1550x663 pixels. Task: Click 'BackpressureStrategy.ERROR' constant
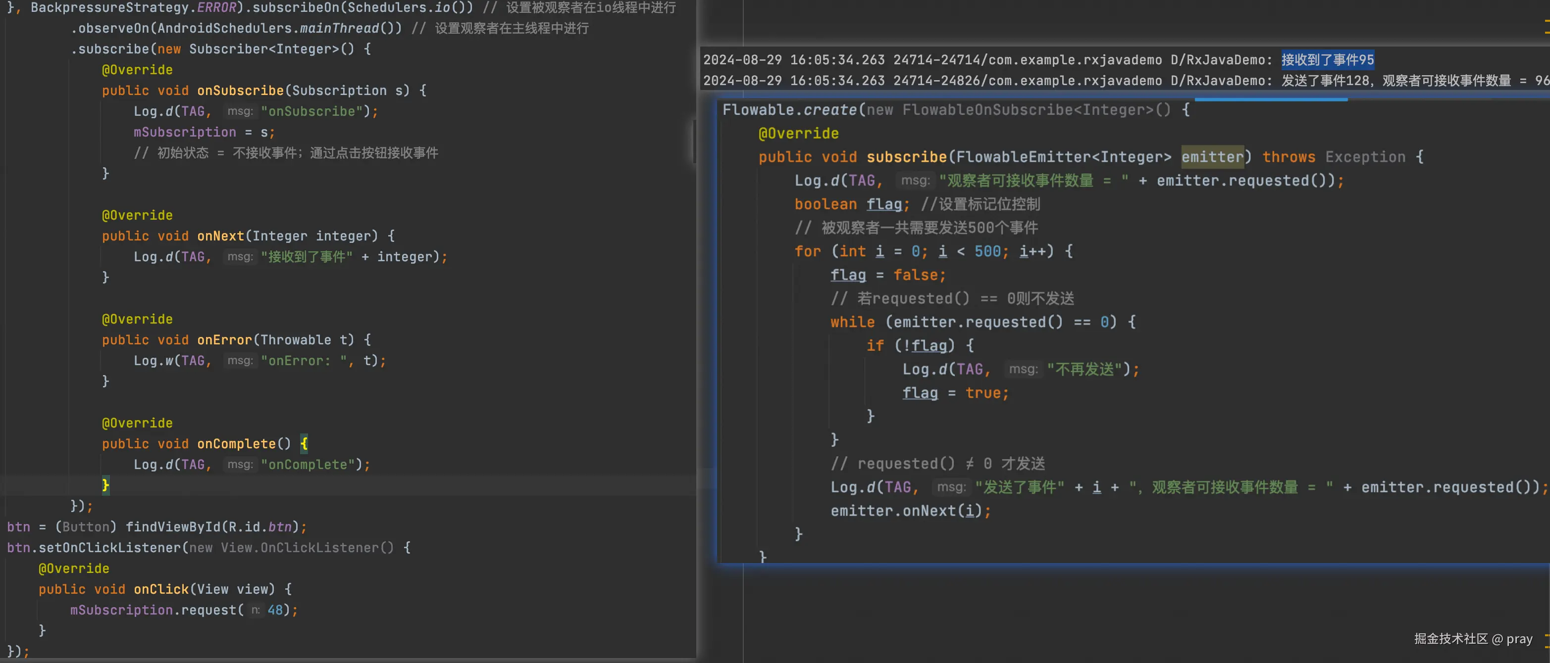tap(133, 8)
